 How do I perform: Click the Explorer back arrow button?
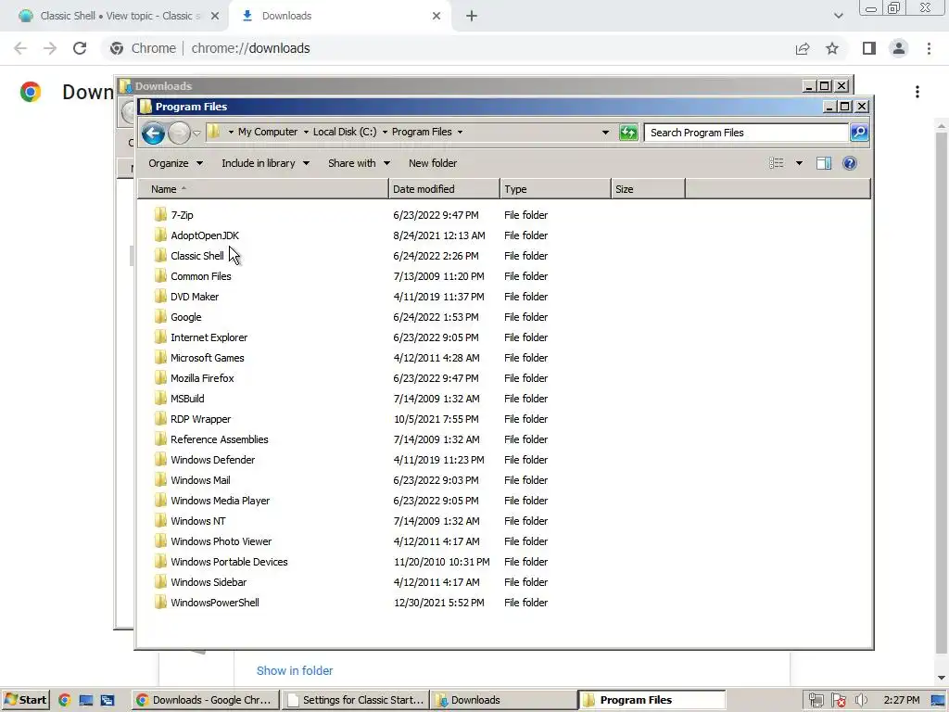click(x=153, y=133)
